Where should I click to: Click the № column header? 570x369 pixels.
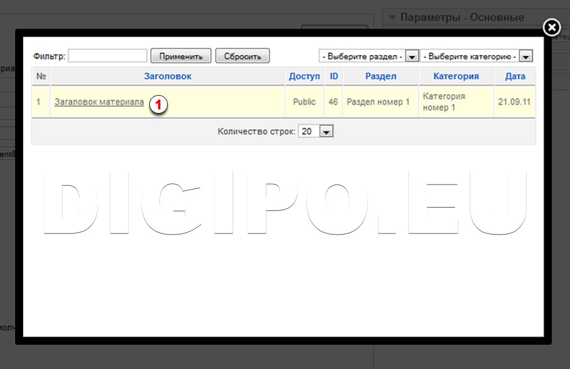[41, 76]
